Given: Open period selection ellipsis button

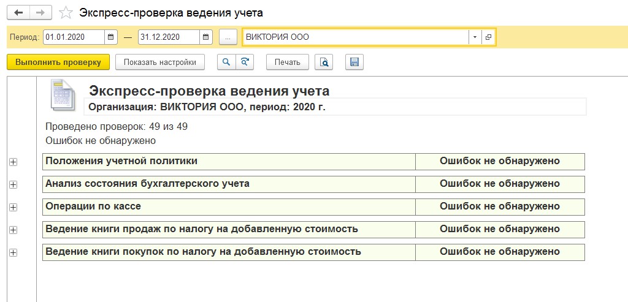Looking at the screenshot, I should coord(228,37).
